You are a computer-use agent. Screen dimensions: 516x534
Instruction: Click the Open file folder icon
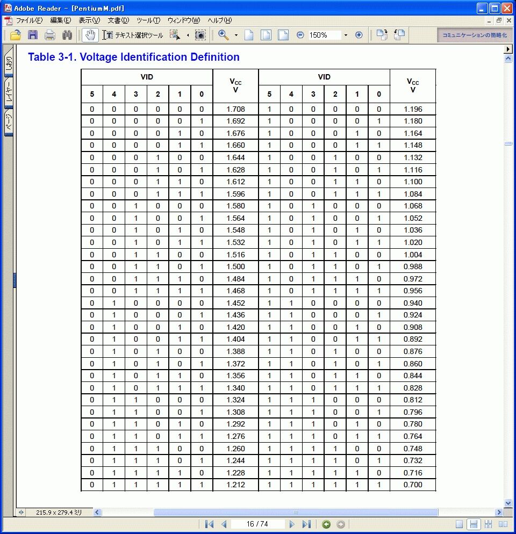pos(16,35)
